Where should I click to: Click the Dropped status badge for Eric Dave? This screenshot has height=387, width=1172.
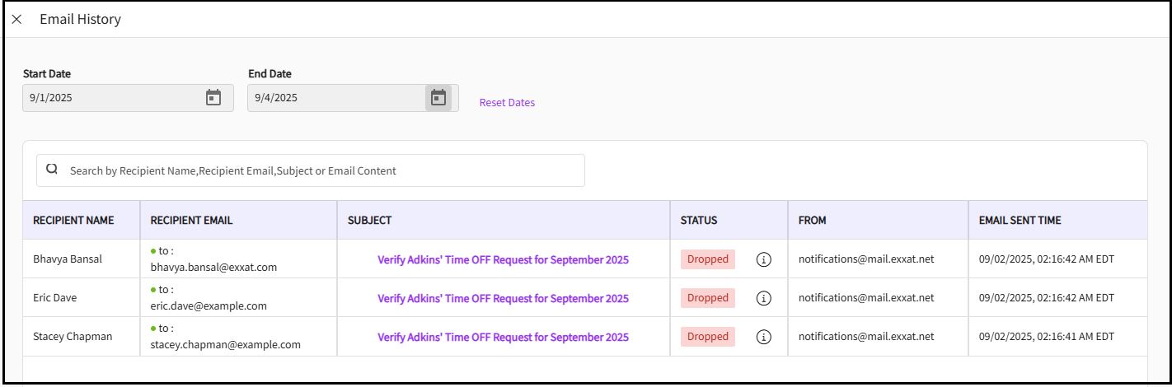[x=707, y=298]
